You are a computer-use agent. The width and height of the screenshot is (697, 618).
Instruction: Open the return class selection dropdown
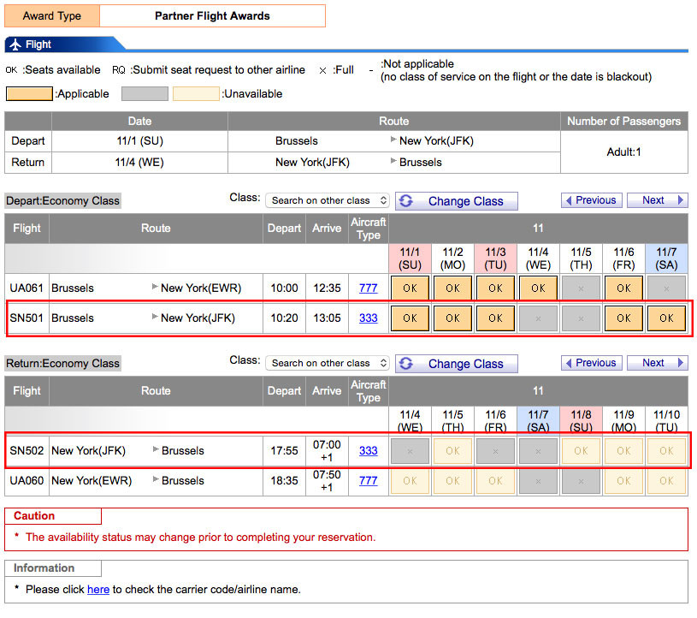point(327,363)
